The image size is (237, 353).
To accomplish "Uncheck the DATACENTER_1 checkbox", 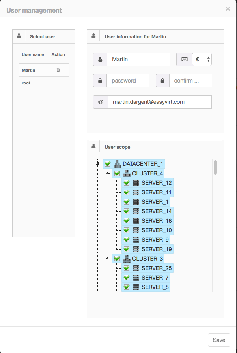I will (108, 164).
